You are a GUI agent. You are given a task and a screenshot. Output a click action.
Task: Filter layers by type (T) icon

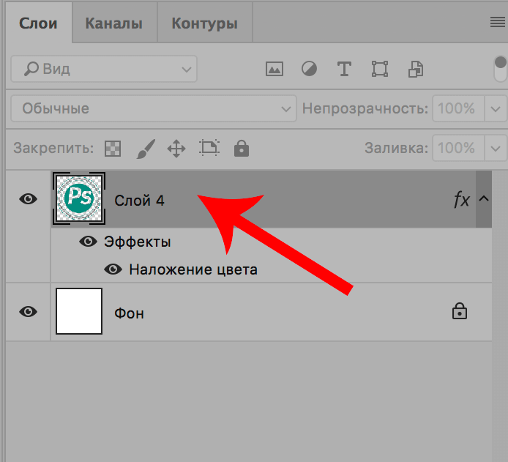(344, 70)
